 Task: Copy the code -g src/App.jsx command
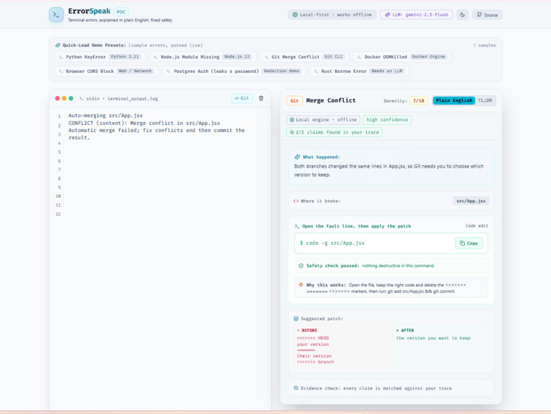pyautogui.click(x=469, y=243)
